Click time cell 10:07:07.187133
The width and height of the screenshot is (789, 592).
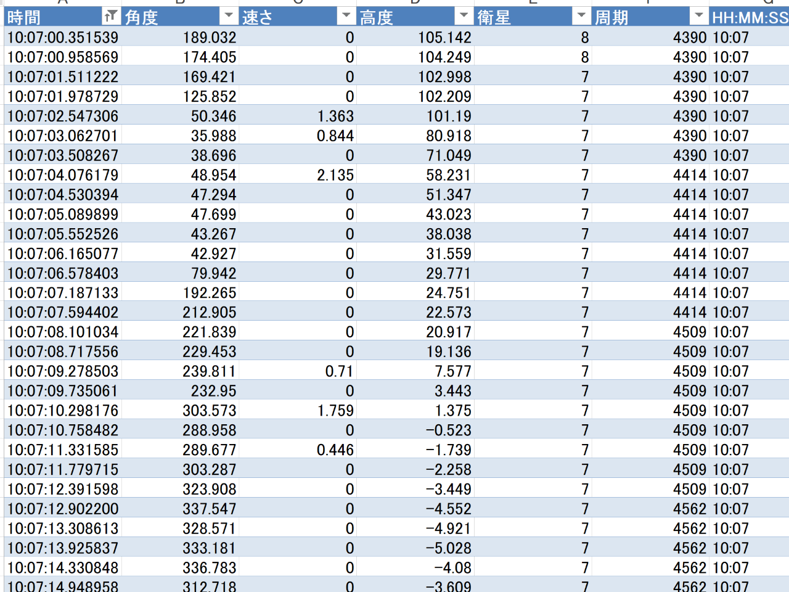63,293
